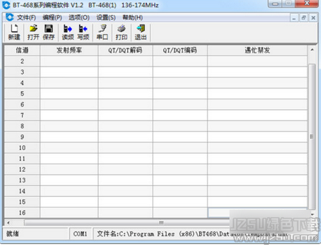Select channel row 6 header
The width and height of the screenshot is (321, 245).
coord(22,105)
